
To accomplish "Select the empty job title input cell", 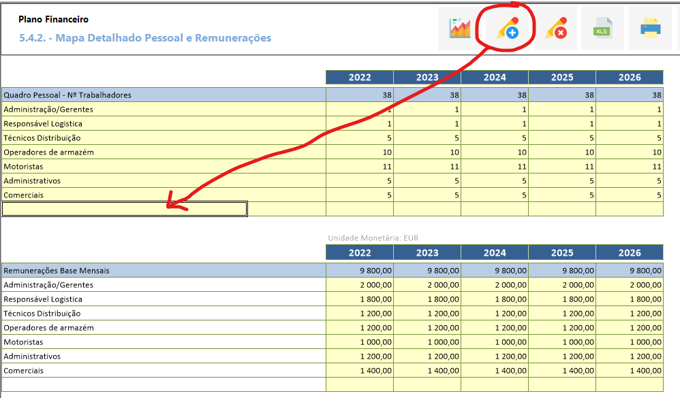I will point(125,209).
